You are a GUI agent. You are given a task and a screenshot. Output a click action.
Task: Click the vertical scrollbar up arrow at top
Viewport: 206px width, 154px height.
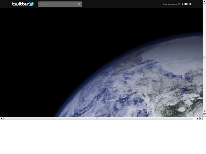pos(204,1)
